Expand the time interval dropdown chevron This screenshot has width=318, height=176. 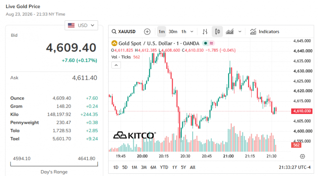click(192, 32)
